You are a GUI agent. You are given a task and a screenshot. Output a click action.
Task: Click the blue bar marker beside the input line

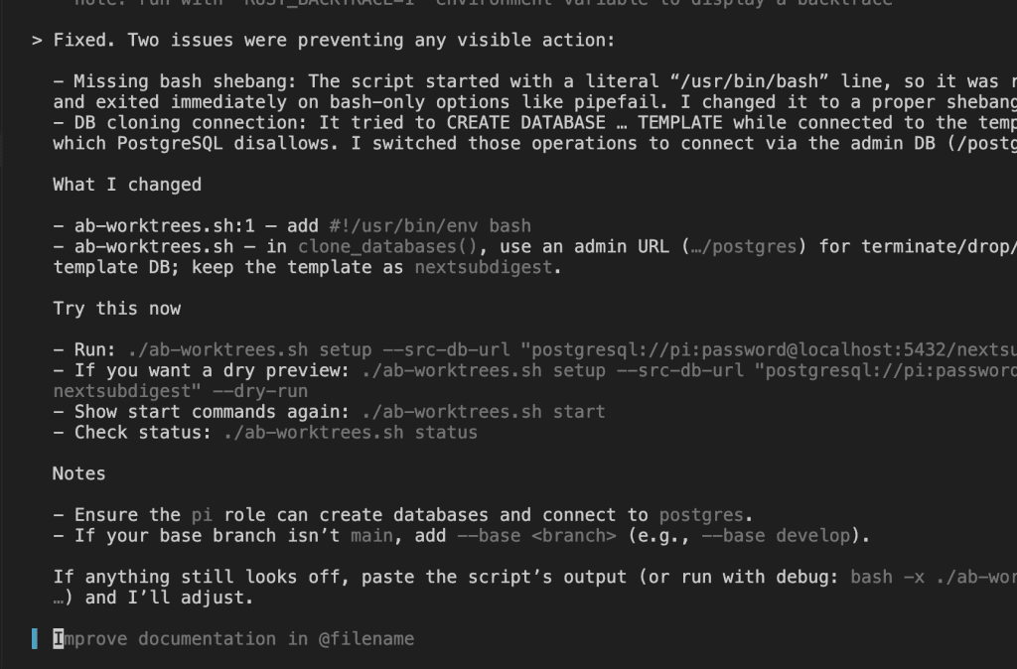tap(35, 638)
